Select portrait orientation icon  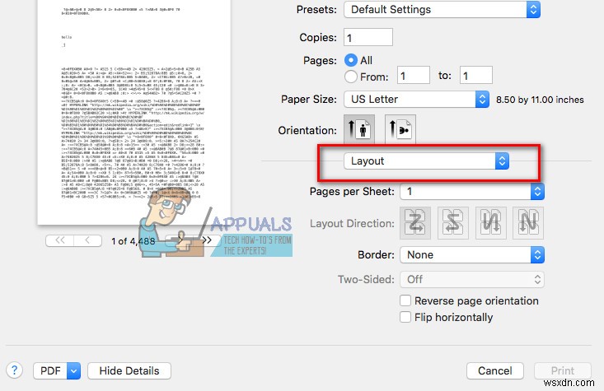[x=359, y=129]
